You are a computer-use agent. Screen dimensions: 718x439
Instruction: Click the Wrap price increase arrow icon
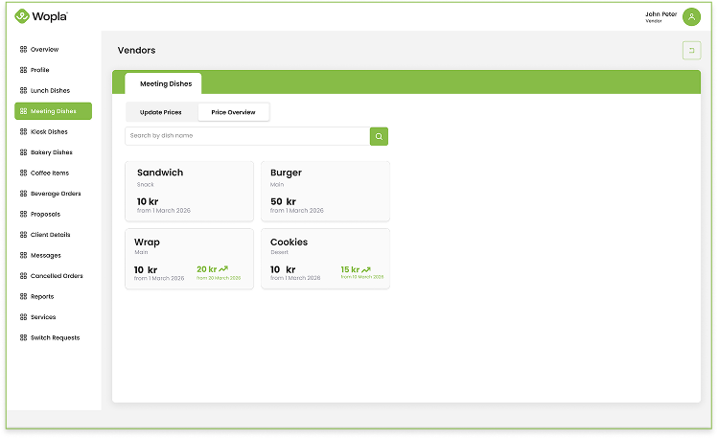click(x=224, y=269)
